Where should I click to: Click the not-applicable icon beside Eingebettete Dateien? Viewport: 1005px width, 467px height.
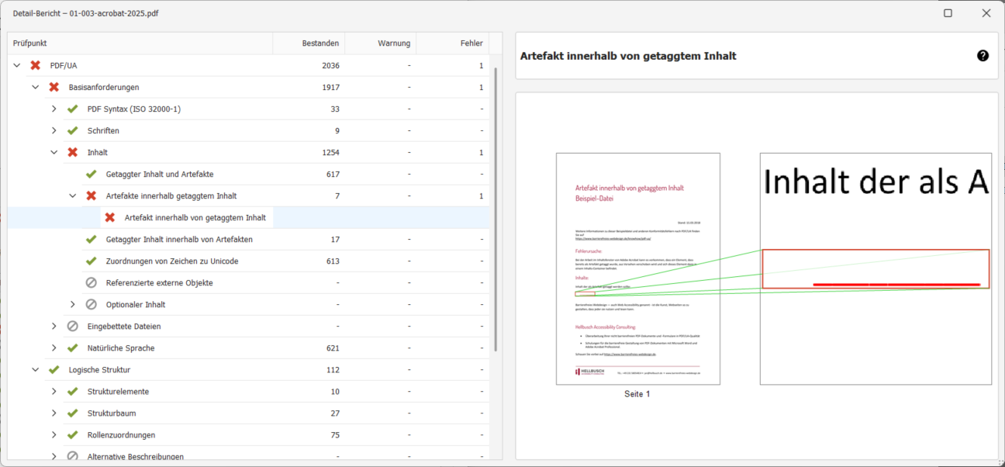(x=73, y=327)
